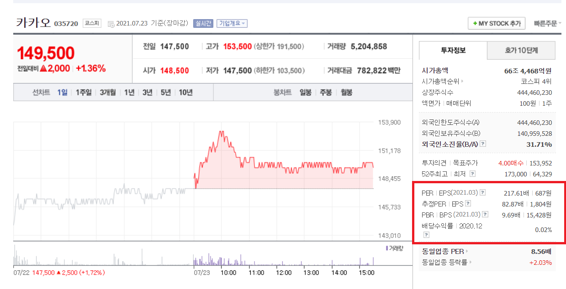Click the 코스피 4위 rank value
The image size is (566, 289).
tap(536, 82)
